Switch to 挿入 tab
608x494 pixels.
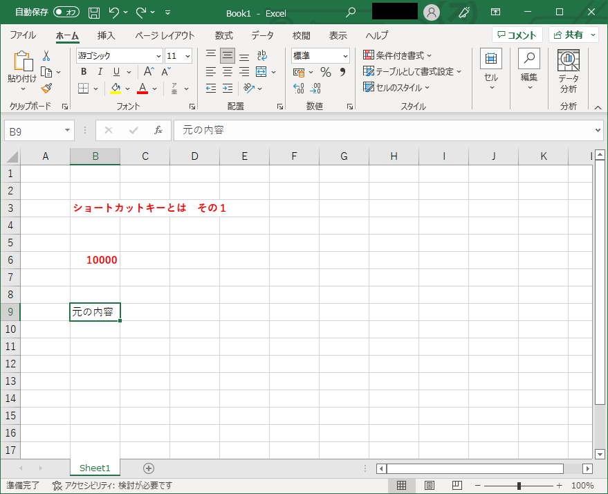click(107, 35)
